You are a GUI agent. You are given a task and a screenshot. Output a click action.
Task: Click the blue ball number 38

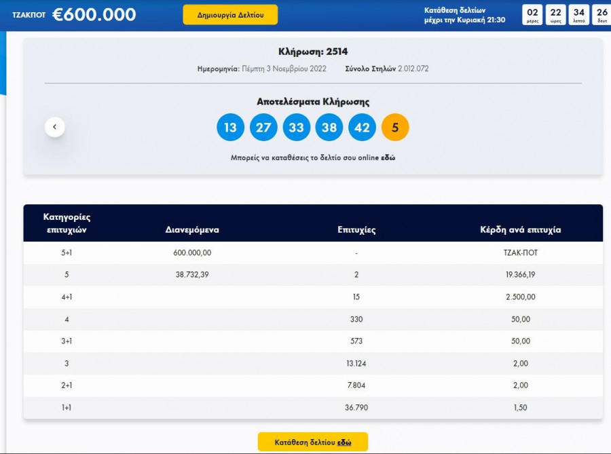tap(329, 128)
